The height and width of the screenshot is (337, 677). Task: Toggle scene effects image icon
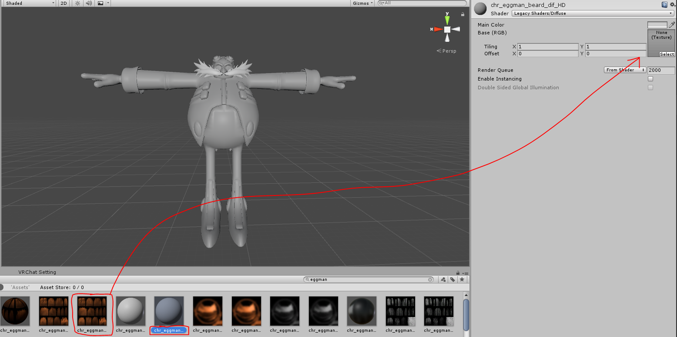click(101, 3)
